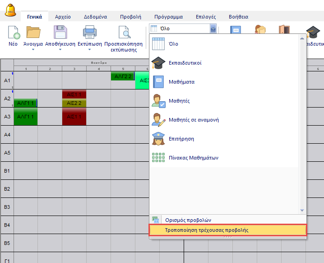Open Print Preview magnifier icon
This screenshot has width=324, height=263.
[x=123, y=33]
